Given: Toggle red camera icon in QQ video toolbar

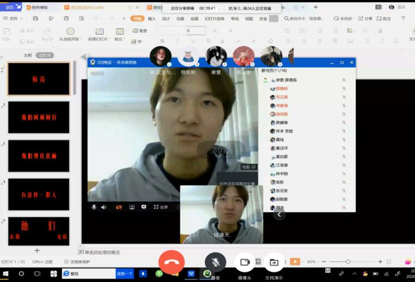Looking at the screenshot, I should [119, 207].
